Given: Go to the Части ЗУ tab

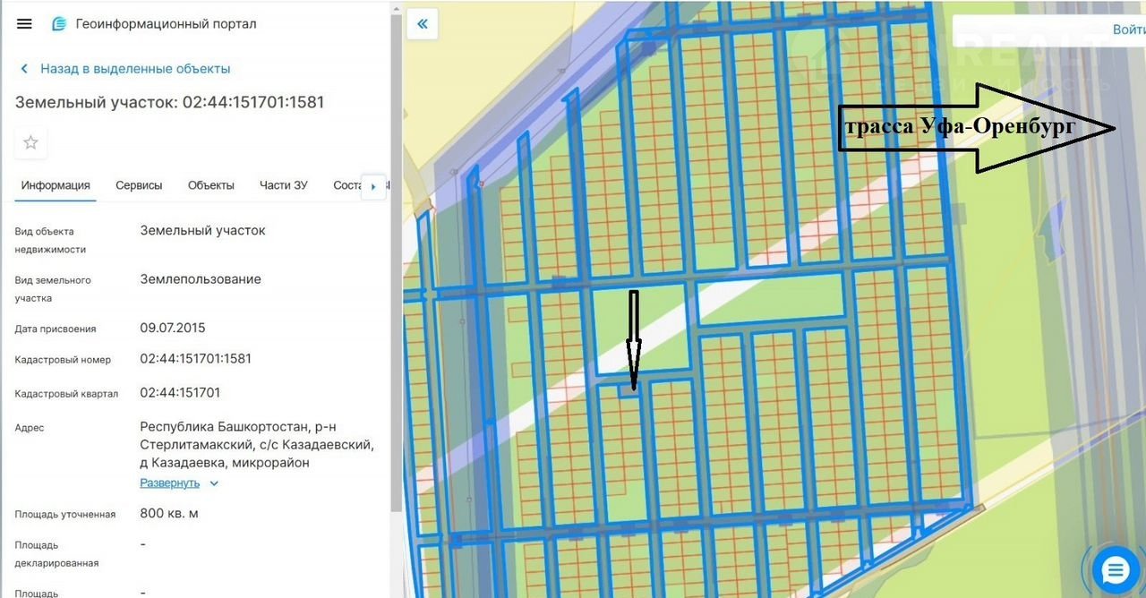Looking at the screenshot, I should [283, 185].
